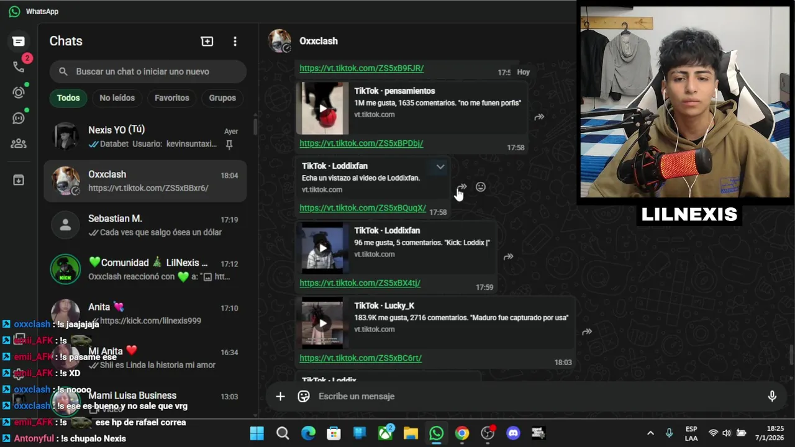The height and width of the screenshot is (447, 795).
Task: Open the Nexis YO (Tú) chat
Action: point(145,137)
